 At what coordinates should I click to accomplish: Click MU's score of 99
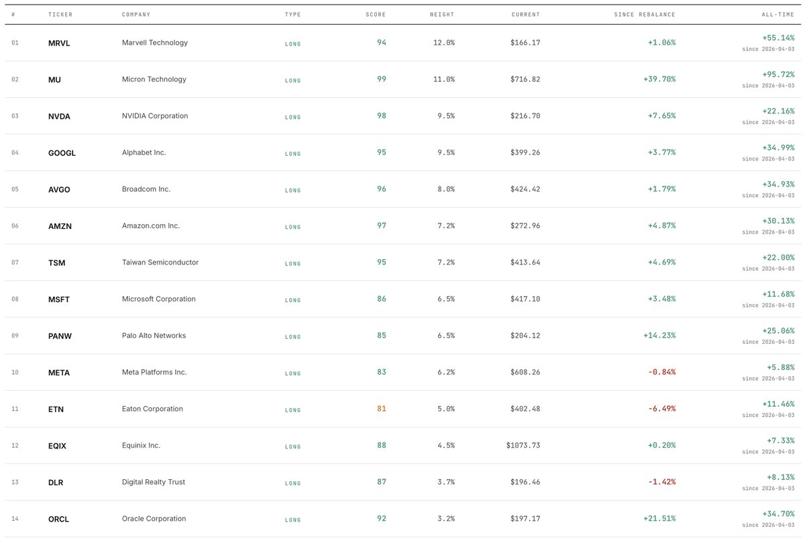coord(382,79)
